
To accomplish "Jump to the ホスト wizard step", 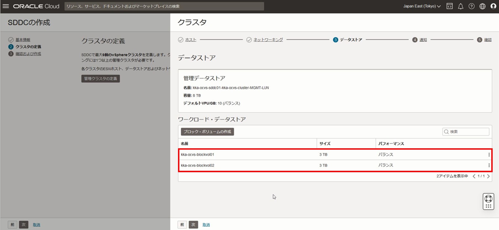I will pos(190,40).
